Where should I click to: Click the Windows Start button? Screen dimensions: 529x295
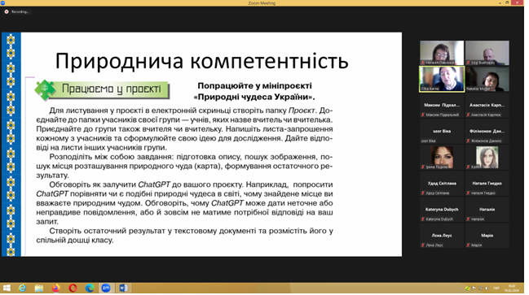[x=7, y=288]
